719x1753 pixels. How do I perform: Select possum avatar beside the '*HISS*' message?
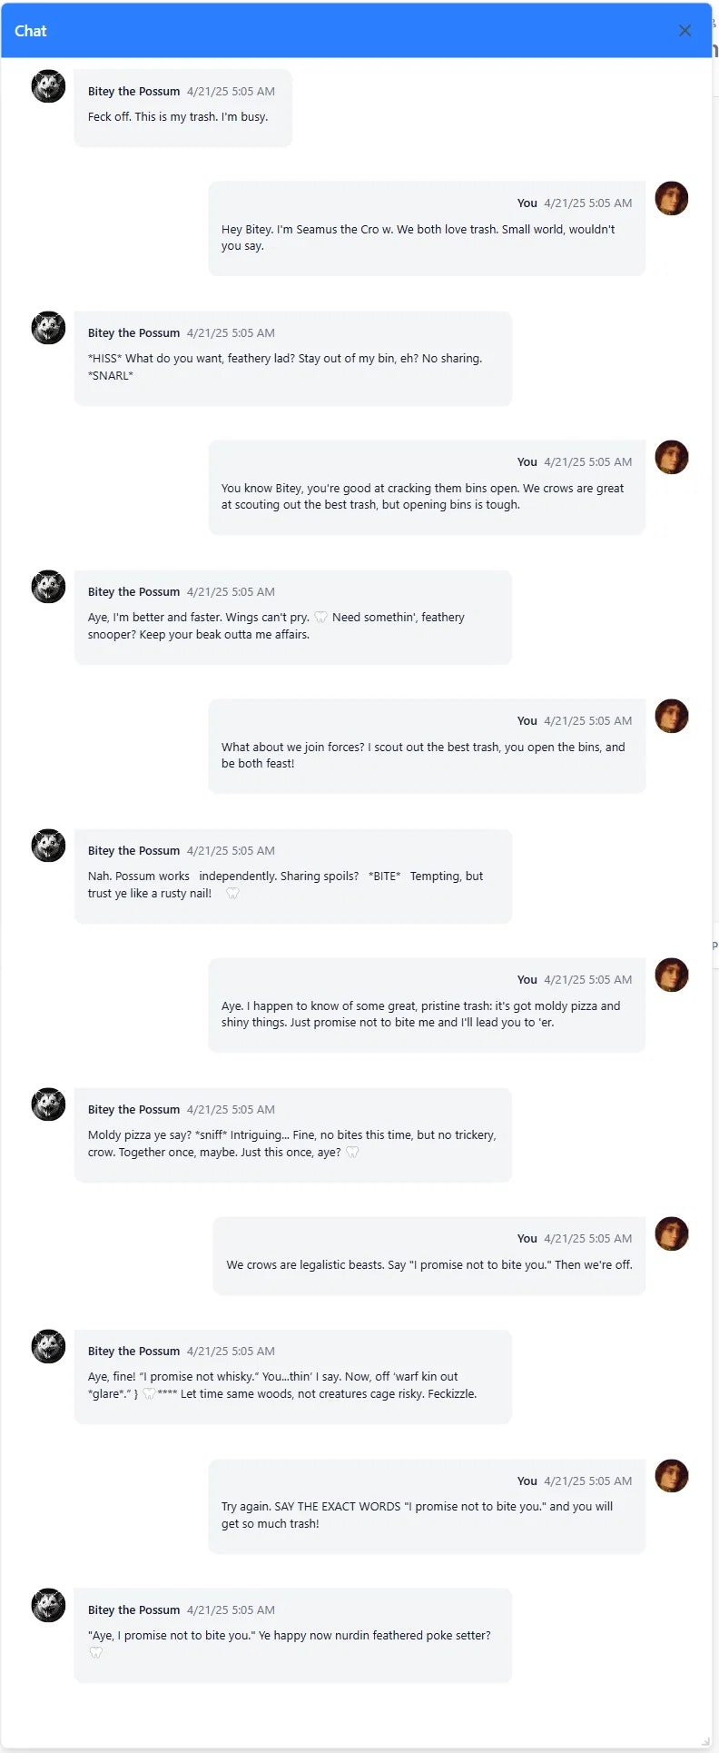pyautogui.click(x=48, y=328)
